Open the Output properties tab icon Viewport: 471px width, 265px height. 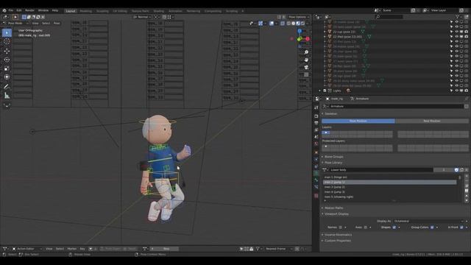coord(316,123)
